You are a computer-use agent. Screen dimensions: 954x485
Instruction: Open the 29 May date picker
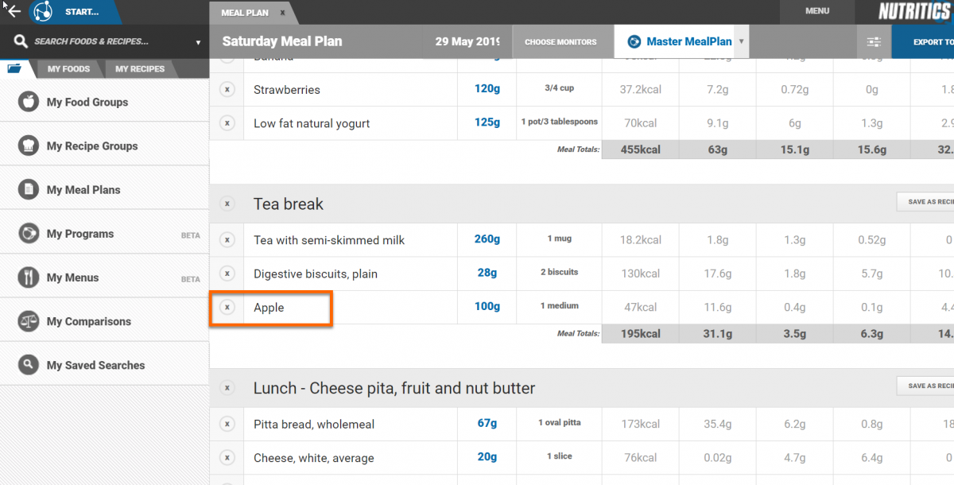pyautogui.click(x=467, y=42)
